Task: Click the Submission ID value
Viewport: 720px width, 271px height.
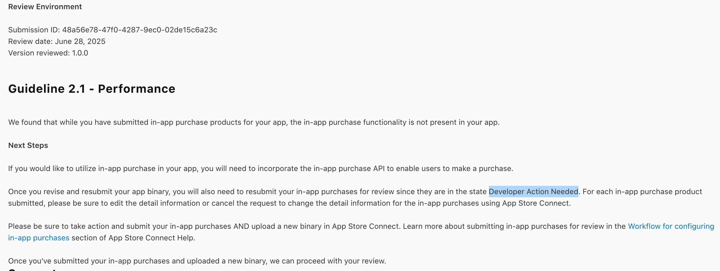Action: (x=140, y=30)
